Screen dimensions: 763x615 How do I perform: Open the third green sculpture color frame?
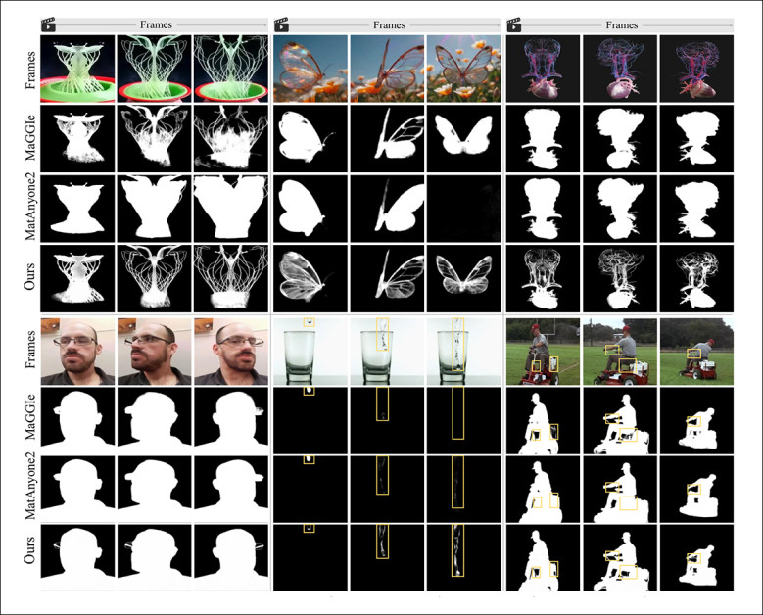230,69
